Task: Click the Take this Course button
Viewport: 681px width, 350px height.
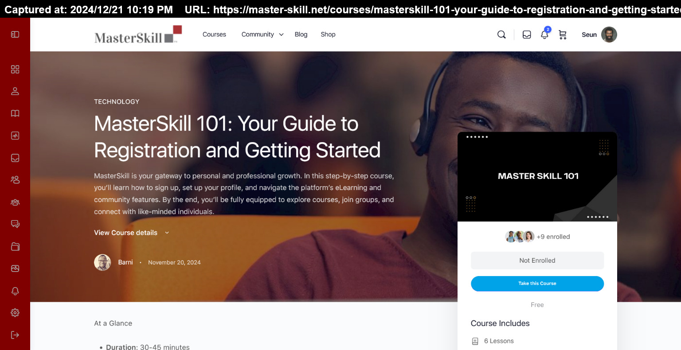Action: click(537, 284)
